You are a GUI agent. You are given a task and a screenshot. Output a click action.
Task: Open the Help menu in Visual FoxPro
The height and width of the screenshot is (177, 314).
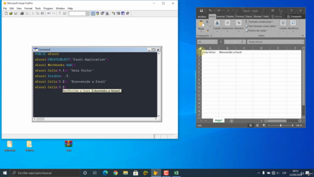pyautogui.click(x=70, y=8)
